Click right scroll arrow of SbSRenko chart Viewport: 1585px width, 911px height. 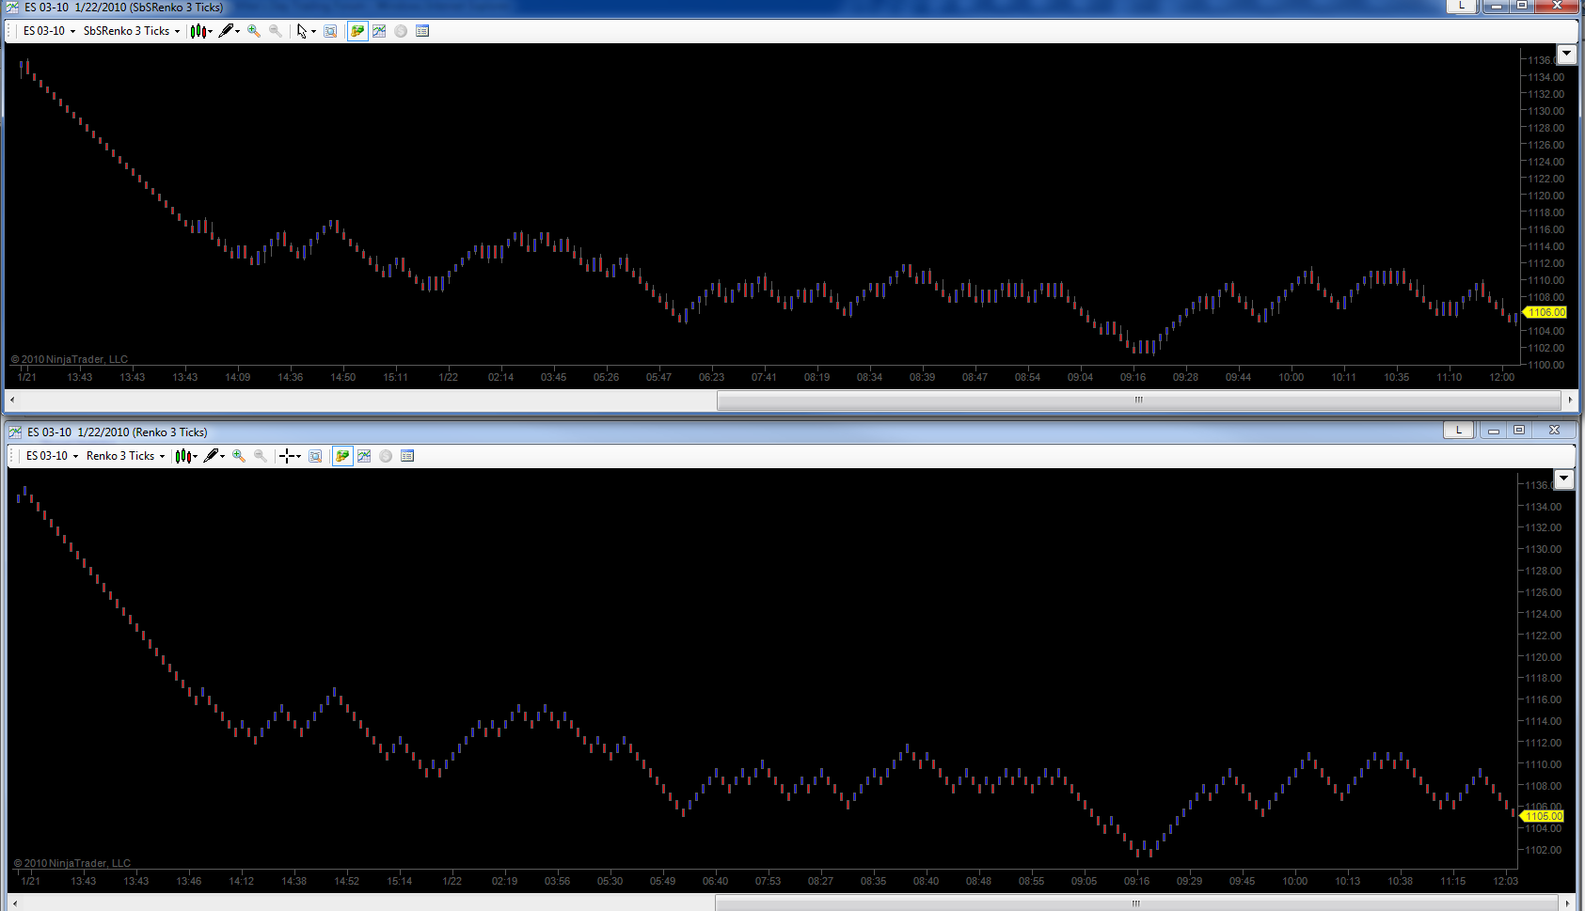1570,400
